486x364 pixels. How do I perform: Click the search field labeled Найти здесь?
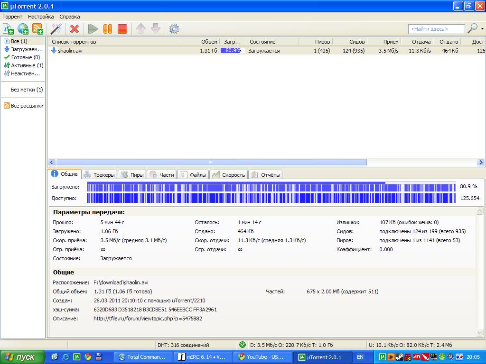point(437,29)
